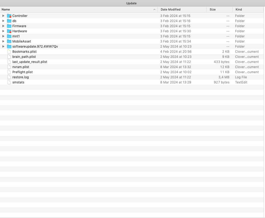Click the date 8 Mar 2024 at 13:29
This screenshot has width=265, height=218.
point(176,82)
